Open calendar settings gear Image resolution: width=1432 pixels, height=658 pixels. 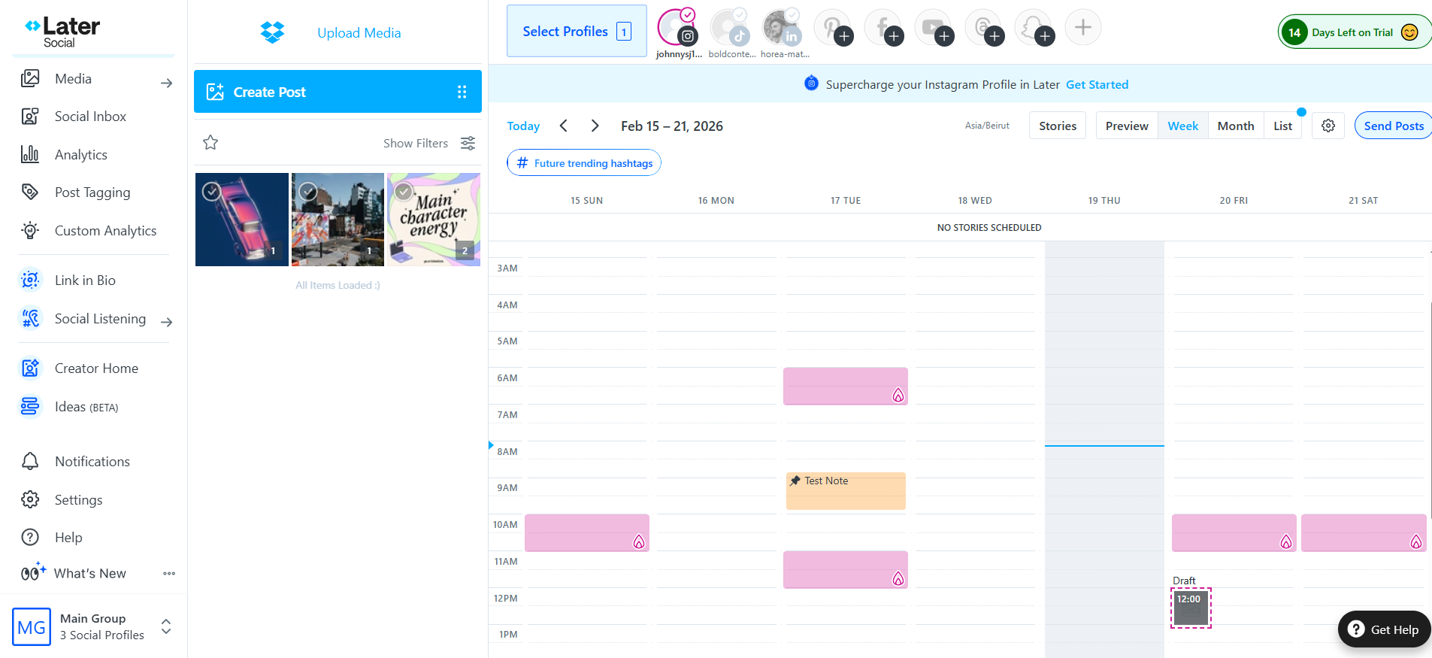pyautogui.click(x=1328, y=126)
